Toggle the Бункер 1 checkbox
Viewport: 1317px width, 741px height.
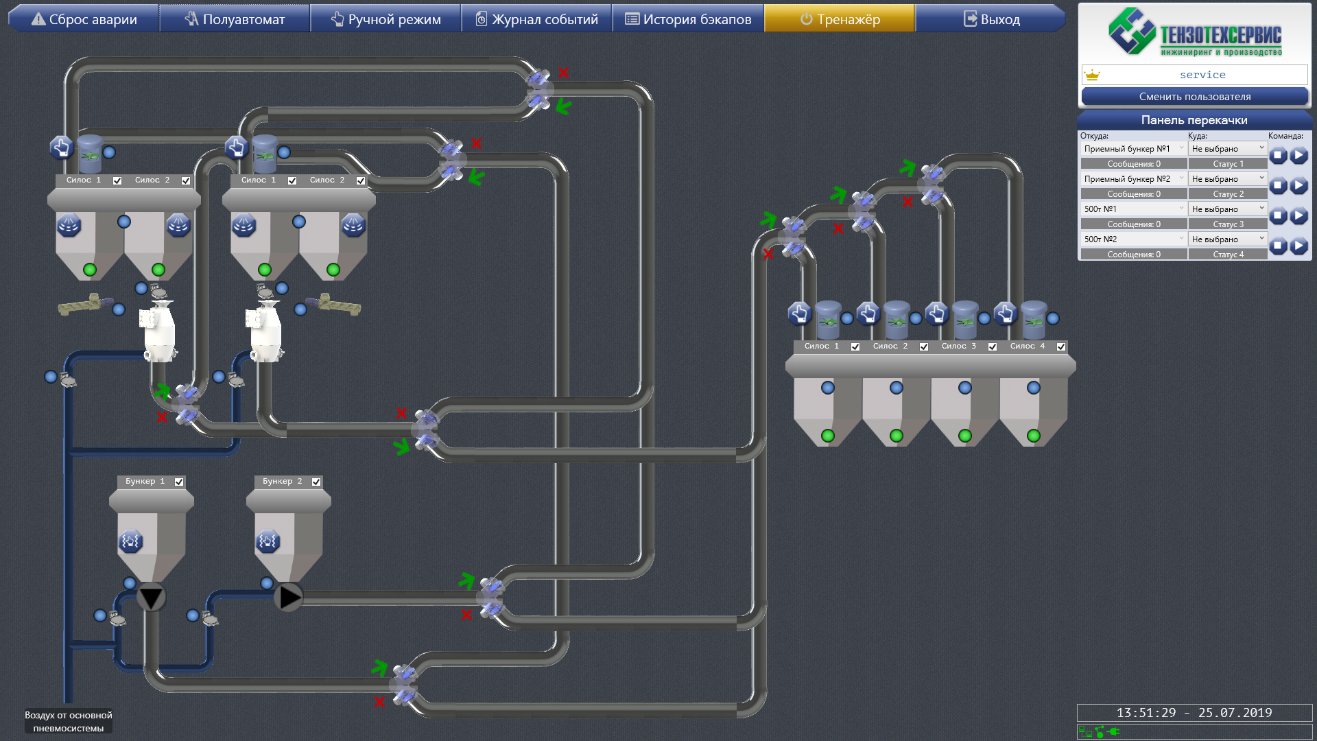click(179, 482)
